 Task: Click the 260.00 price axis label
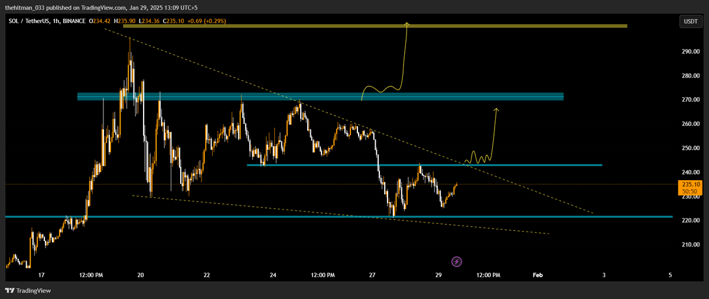click(x=691, y=124)
